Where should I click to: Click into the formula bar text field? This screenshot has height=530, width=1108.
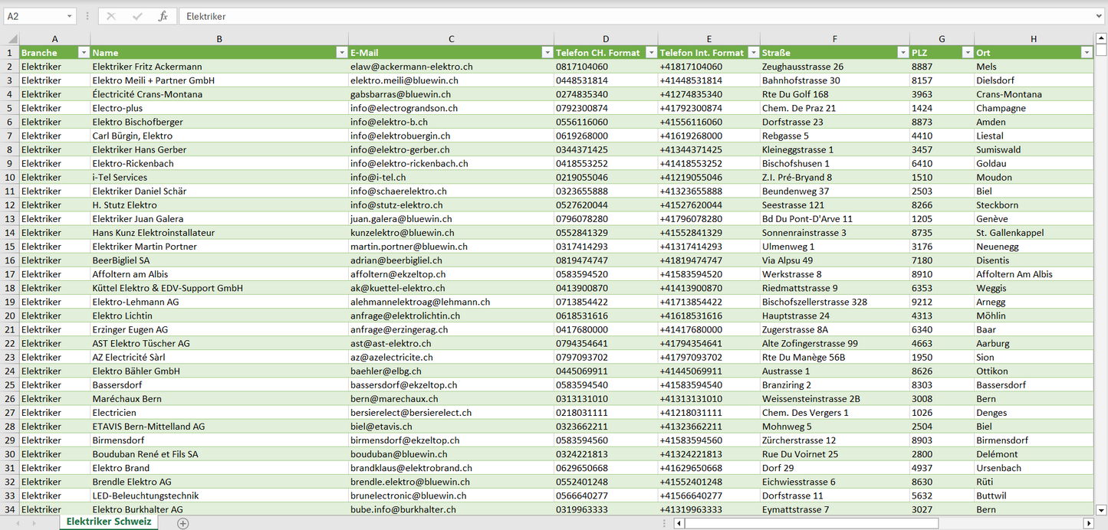tap(613, 16)
